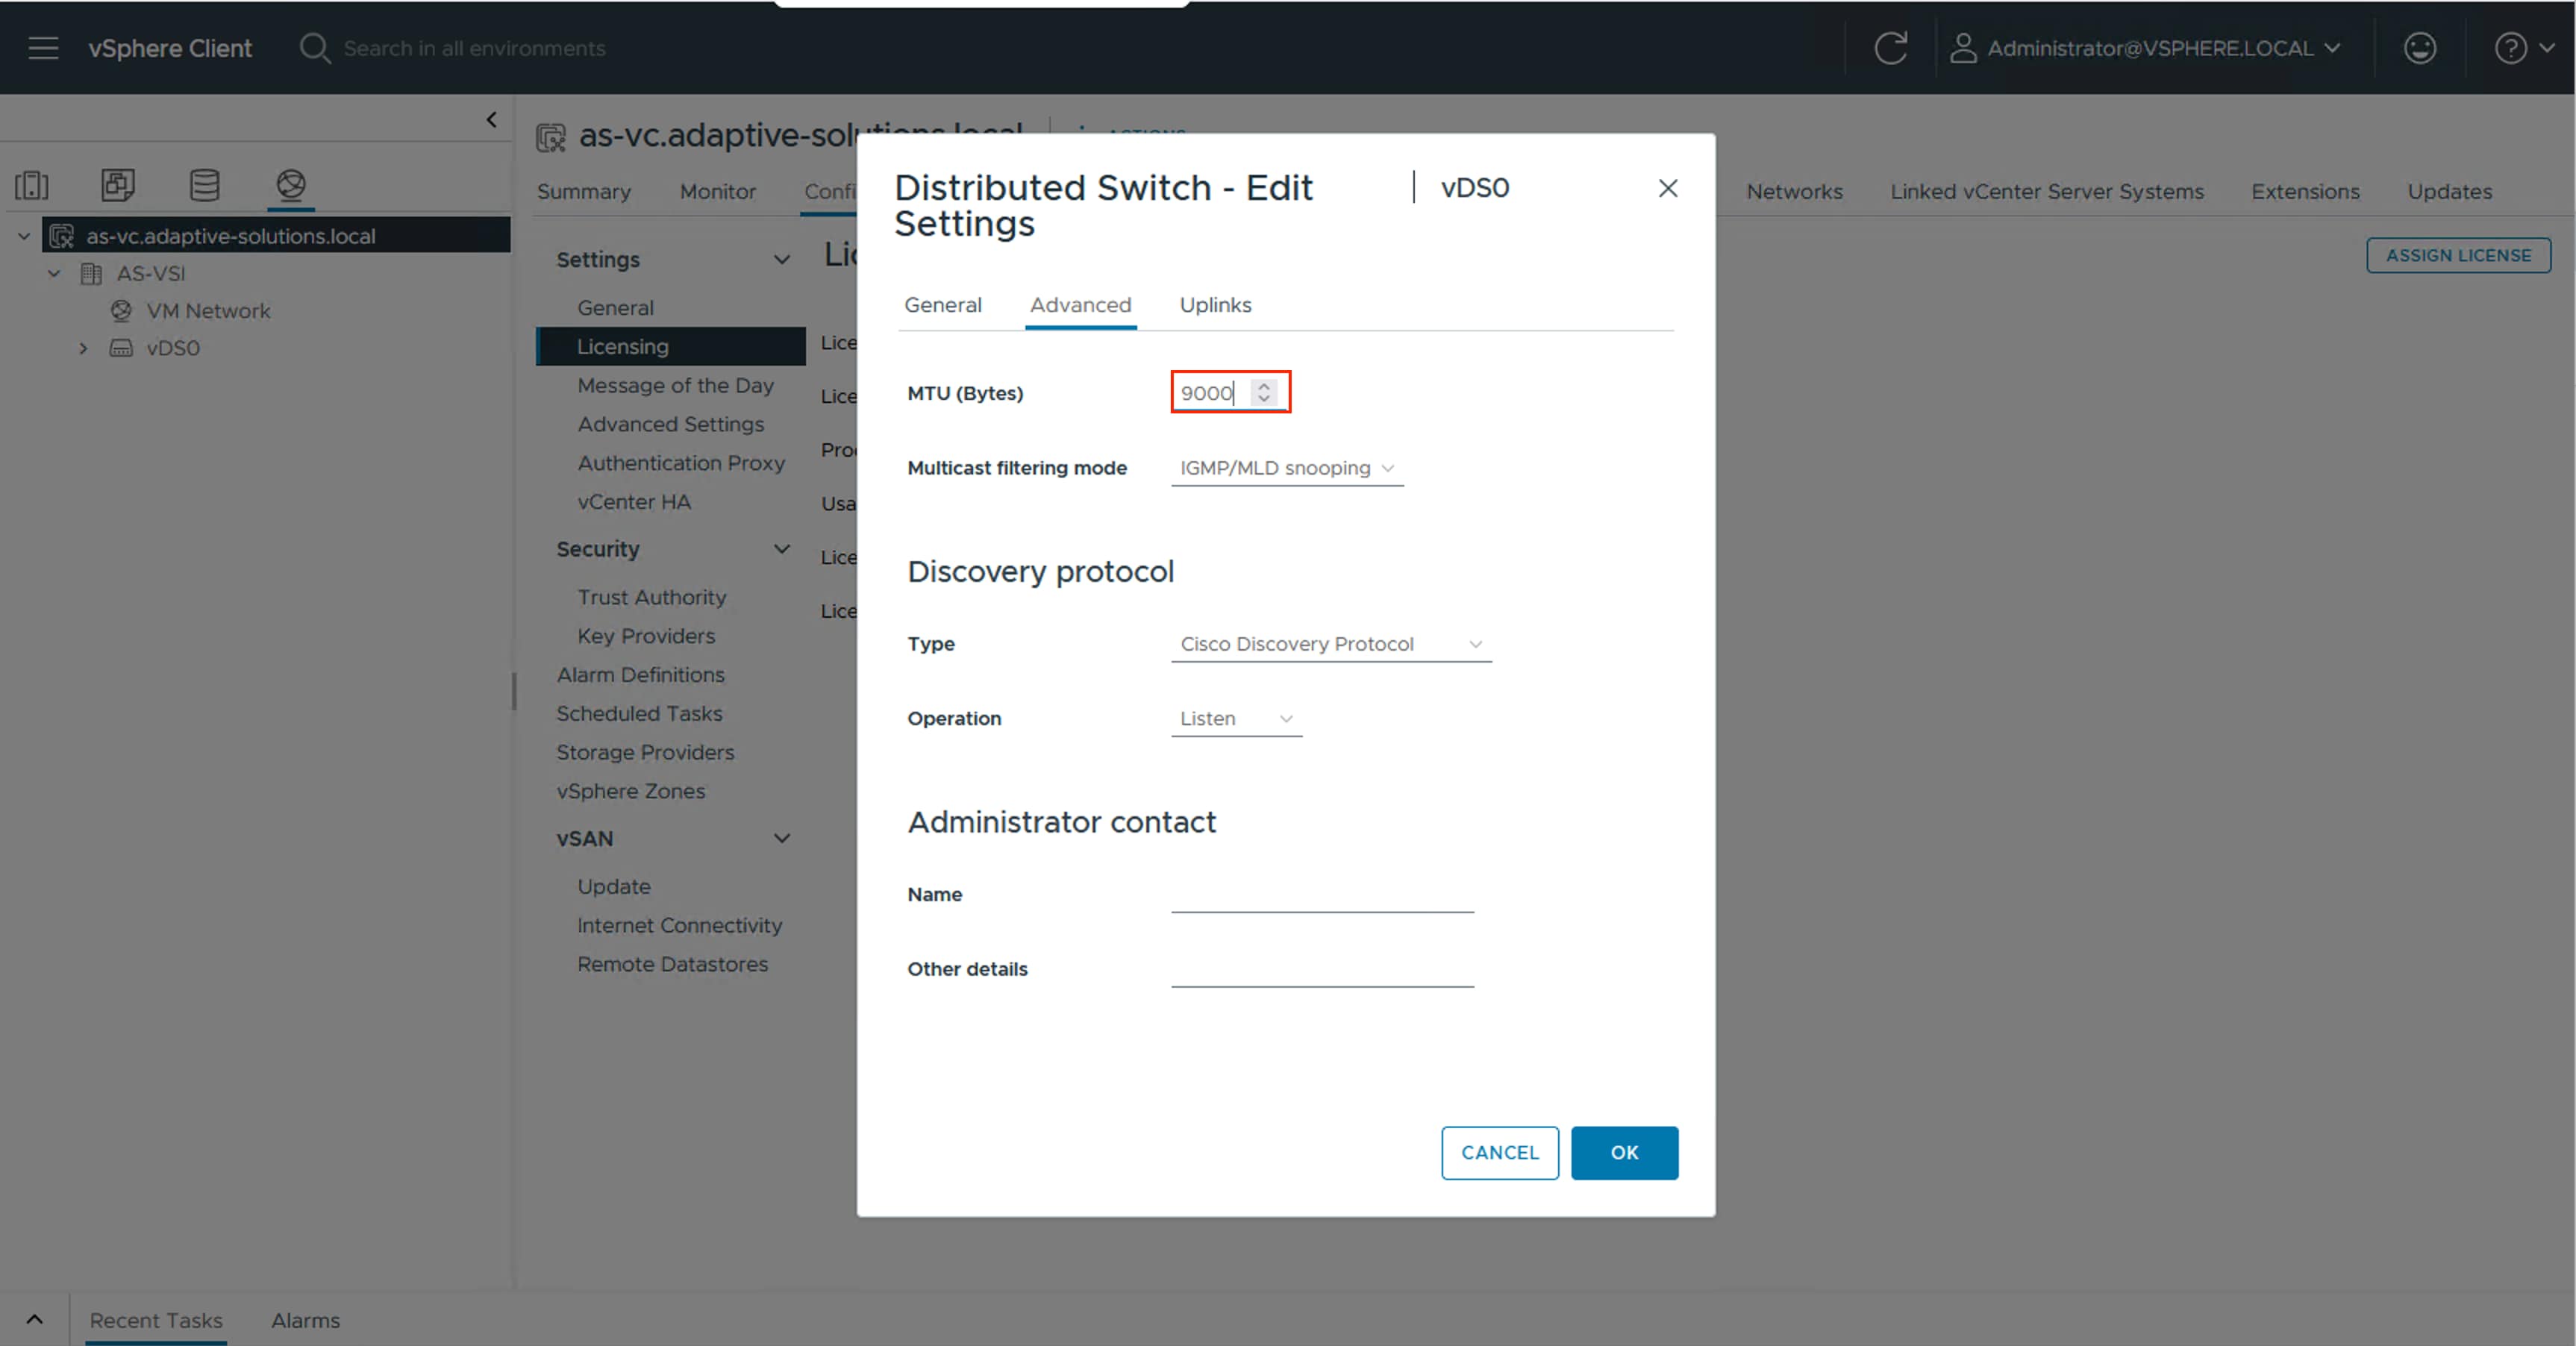Click the feedback smiley icon
The image size is (2576, 1346).
point(2419,48)
